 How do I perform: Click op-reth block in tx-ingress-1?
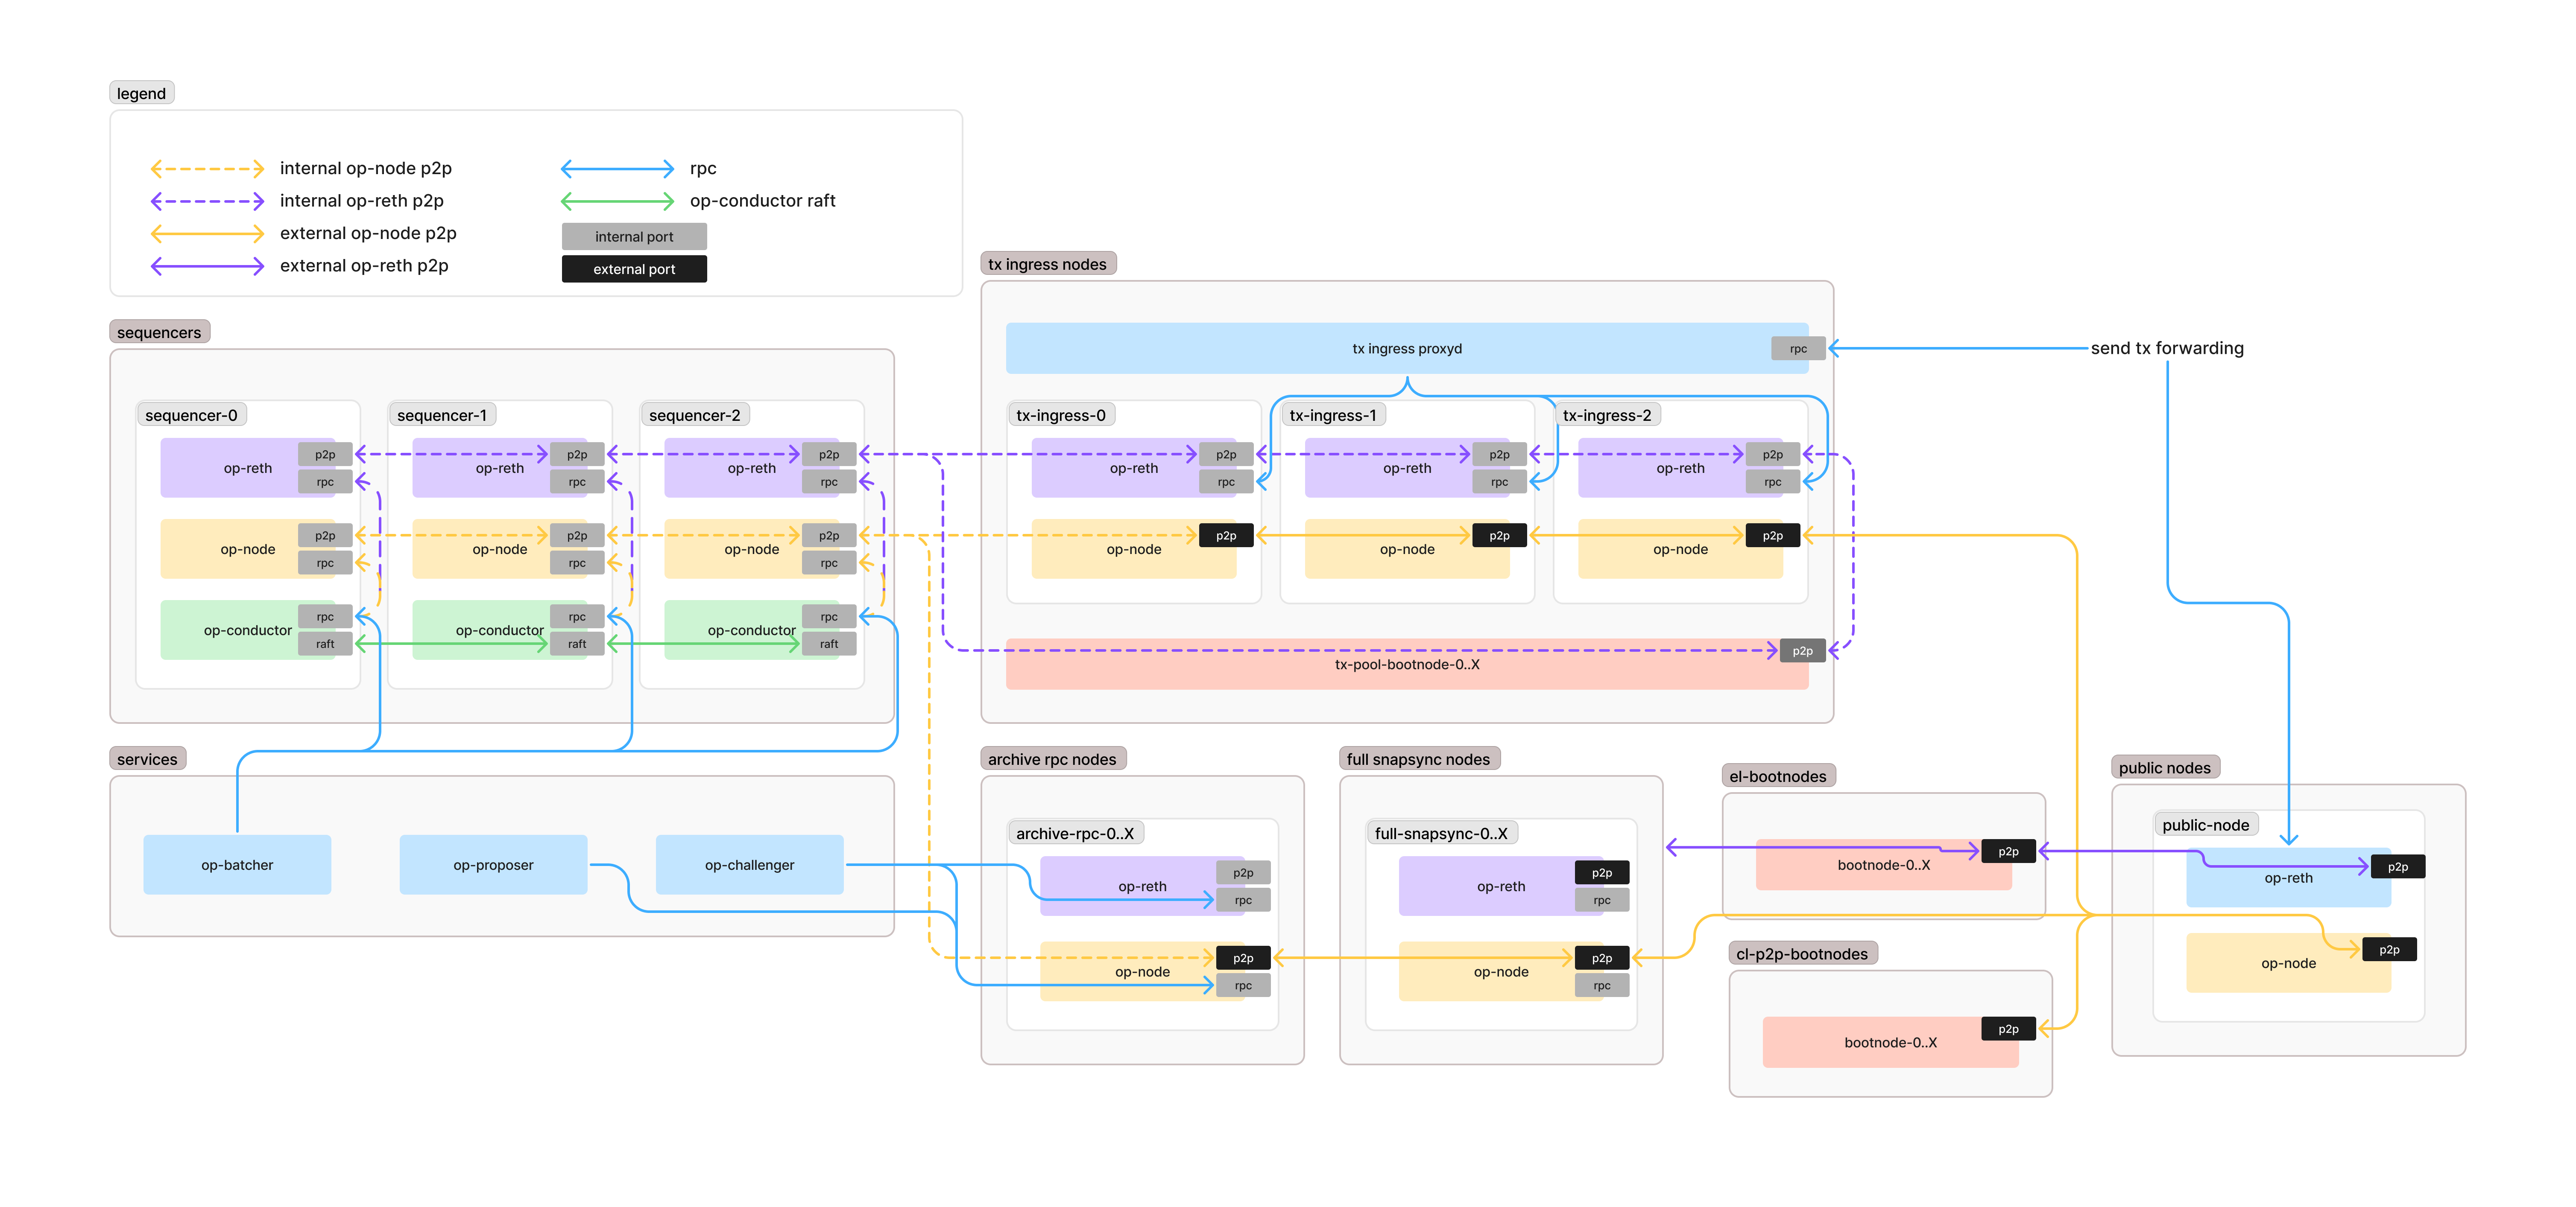click(1407, 468)
